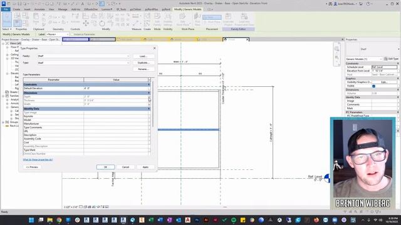Open 'What do these properties do?' link
Screen dimensions: 401x225
point(38,159)
